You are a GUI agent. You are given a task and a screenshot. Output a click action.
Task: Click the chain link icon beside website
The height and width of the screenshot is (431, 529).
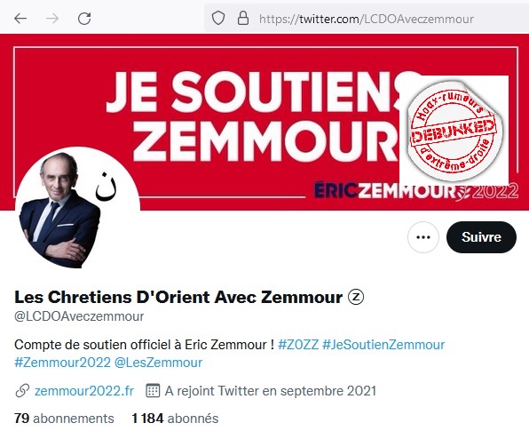22,391
